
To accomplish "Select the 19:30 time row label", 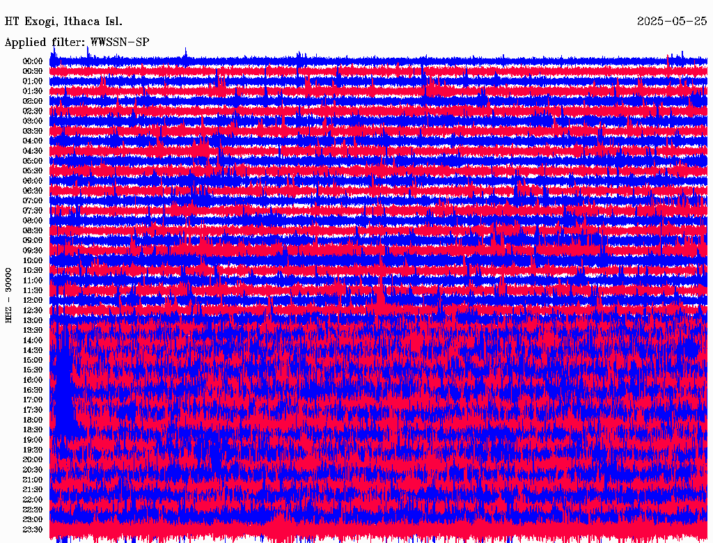I will click(x=33, y=450).
